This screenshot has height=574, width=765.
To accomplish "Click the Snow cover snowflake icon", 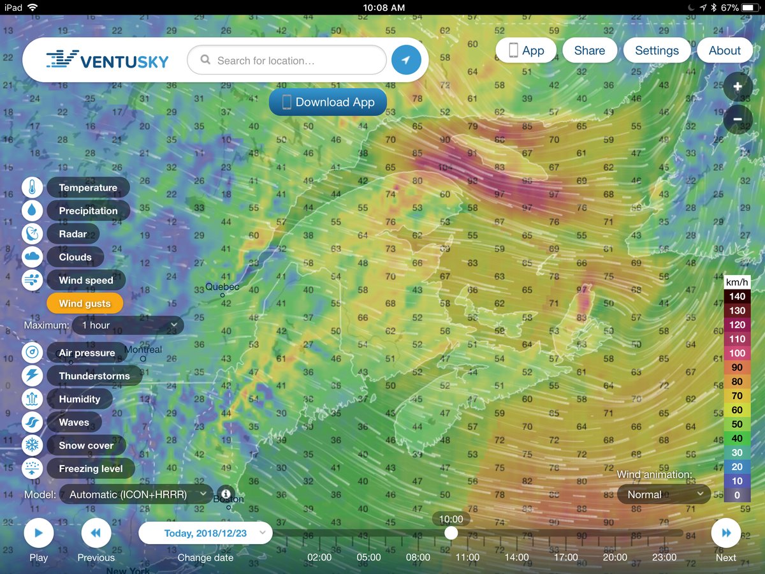I will pos(33,445).
